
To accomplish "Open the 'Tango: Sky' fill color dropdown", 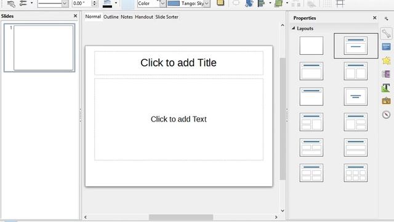I will pos(189,4).
